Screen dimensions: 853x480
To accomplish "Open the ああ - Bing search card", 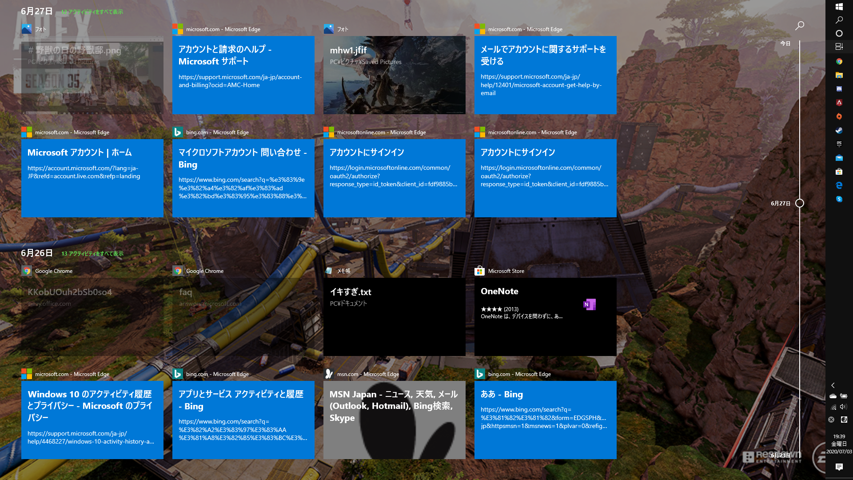I will click(546, 420).
